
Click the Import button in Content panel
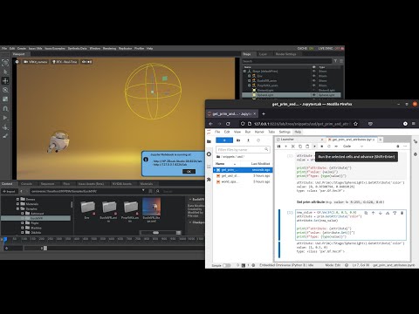(9, 191)
